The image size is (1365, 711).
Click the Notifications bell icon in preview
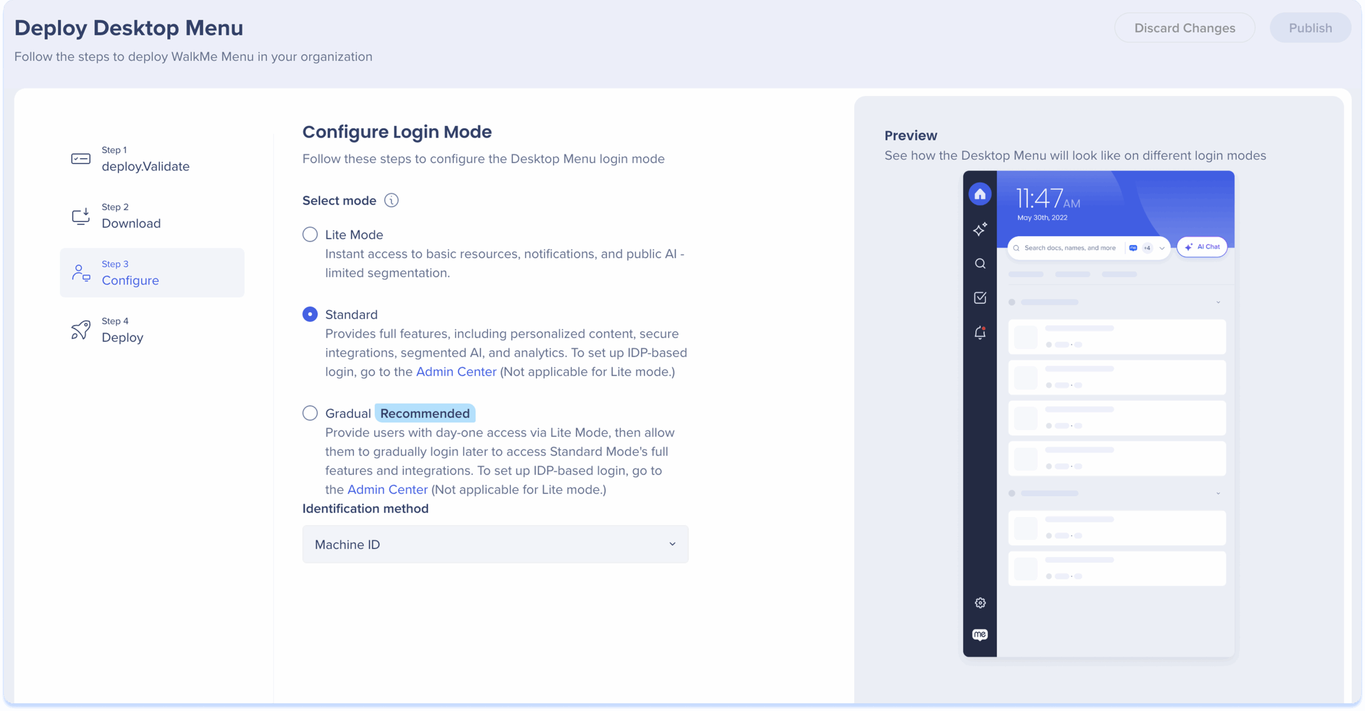(x=979, y=333)
